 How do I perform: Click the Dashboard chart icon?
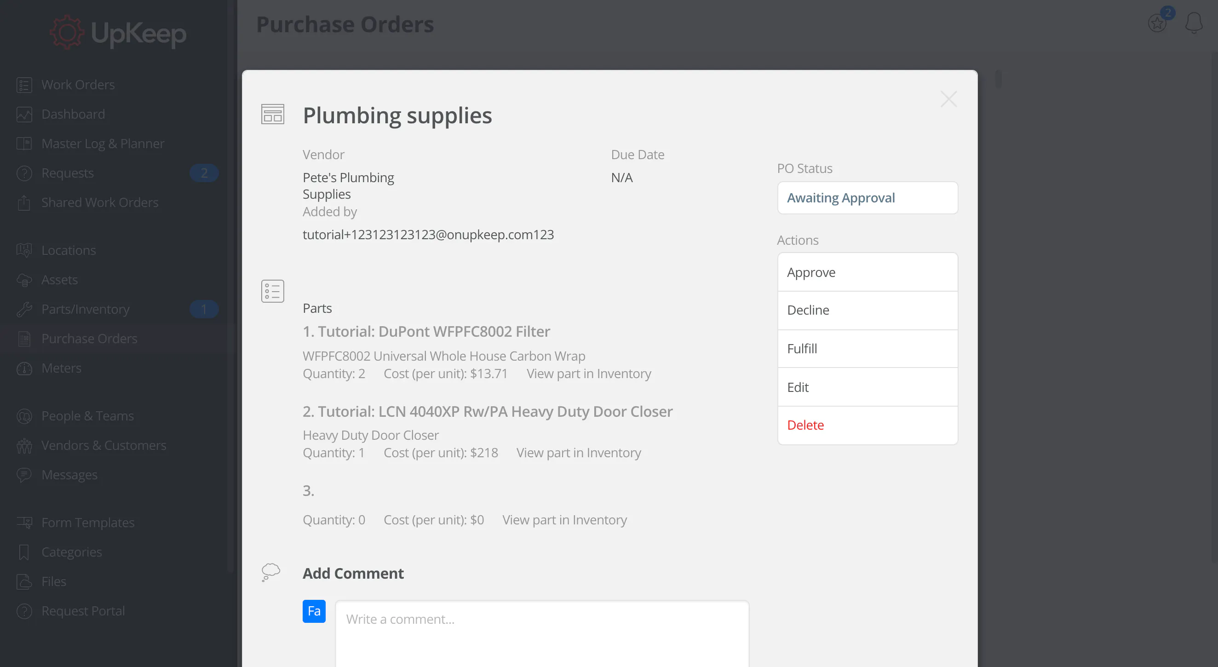(x=24, y=115)
